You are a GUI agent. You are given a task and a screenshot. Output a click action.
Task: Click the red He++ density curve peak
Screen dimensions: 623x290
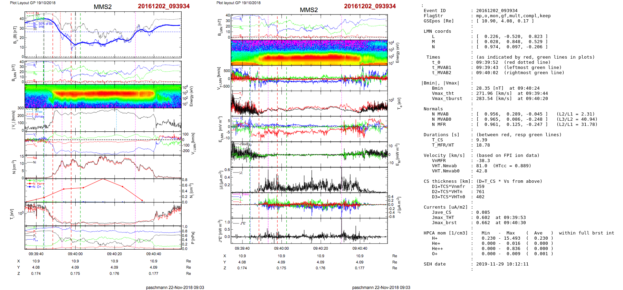pos(103,179)
